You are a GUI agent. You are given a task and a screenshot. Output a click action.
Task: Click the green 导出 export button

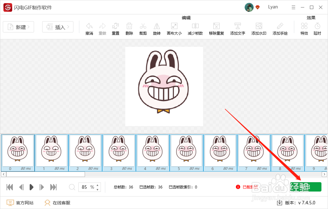(306, 187)
